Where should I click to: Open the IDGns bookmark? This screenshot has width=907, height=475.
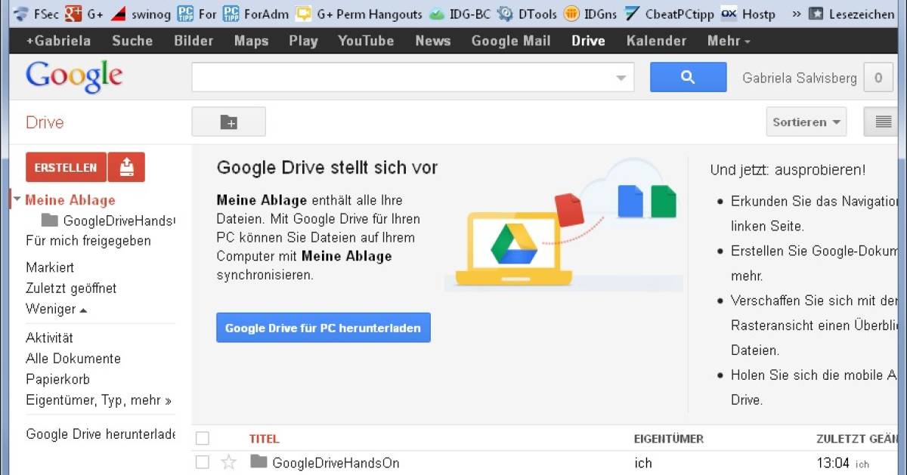pyautogui.click(x=590, y=14)
